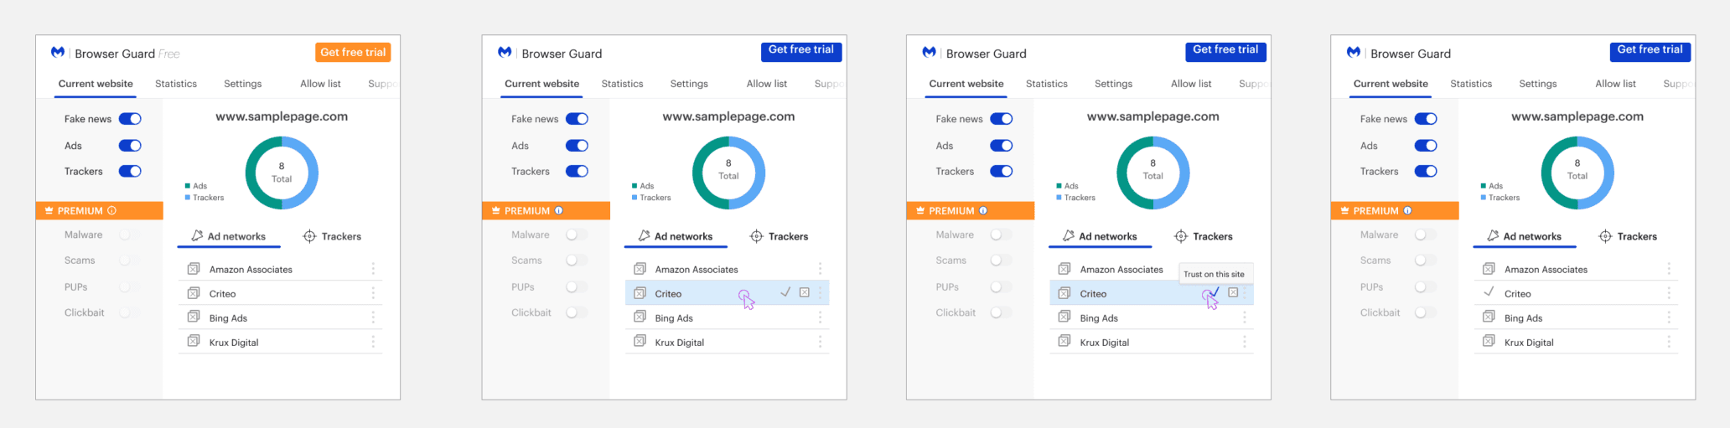Click blocked icon beside Amazon Associates, fourth panel
The height and width of the screenshot is (428, 1730).
coord(1489,269)
